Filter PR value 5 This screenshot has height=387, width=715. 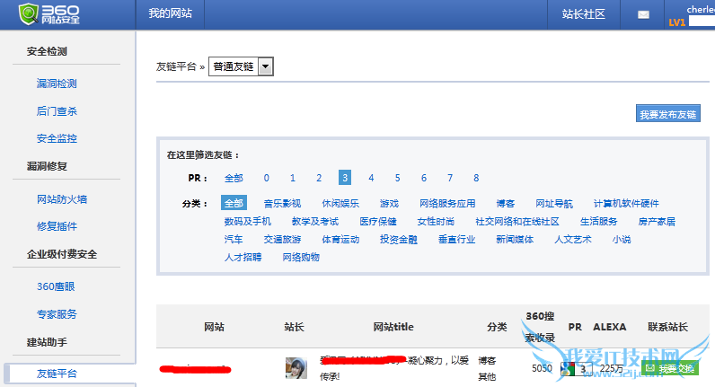point(398,178)
